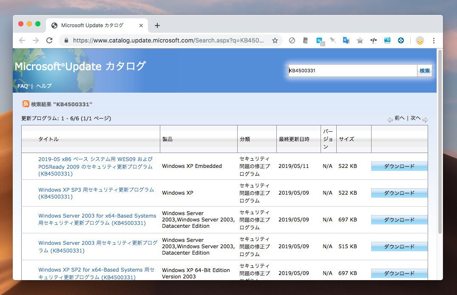Click the bookmark star in address bar
Viewport: 457px width, 295px height.
[275, 41]
